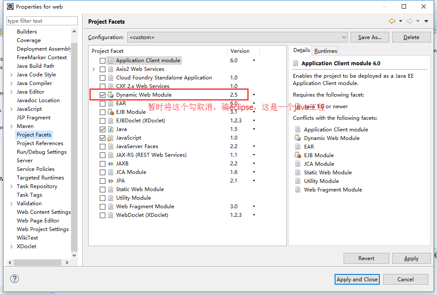Click the EAR facet document icon
Image resolution: width=437 pixels, height=295 pixels.
point(111,103)
